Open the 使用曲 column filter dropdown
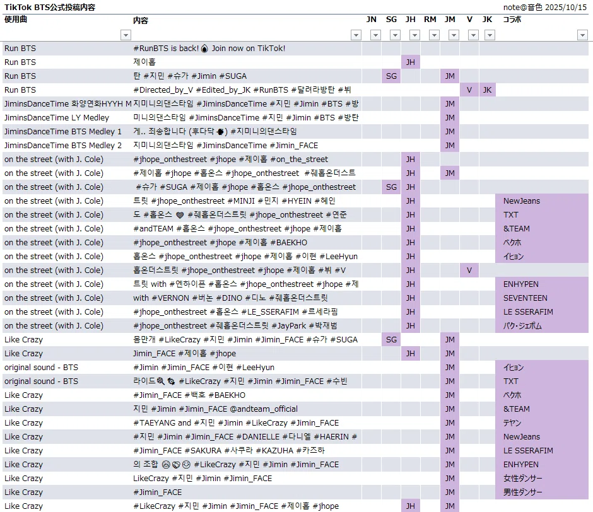The height and width of the screenshot is (512, 593). click(x=126, y=35)
